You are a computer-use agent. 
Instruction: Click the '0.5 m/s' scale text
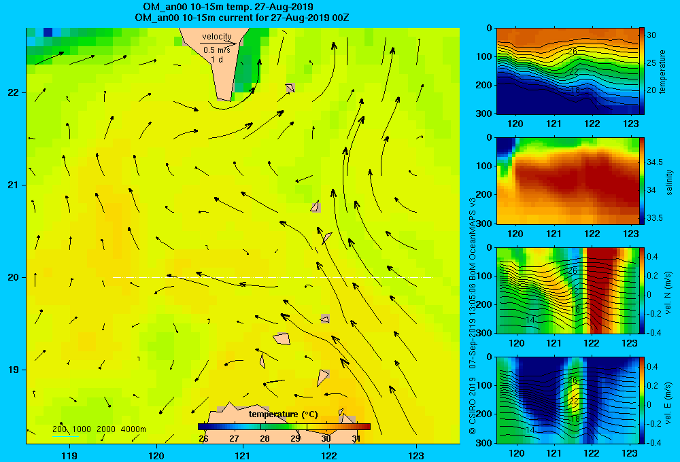pyautogui.click(x=217, y=50)
